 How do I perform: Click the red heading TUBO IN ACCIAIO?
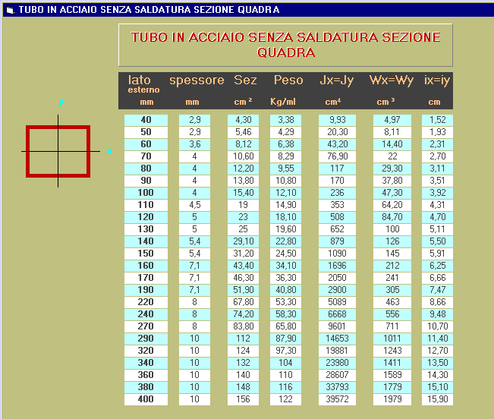pyautogui.click(x=286, y=45)
